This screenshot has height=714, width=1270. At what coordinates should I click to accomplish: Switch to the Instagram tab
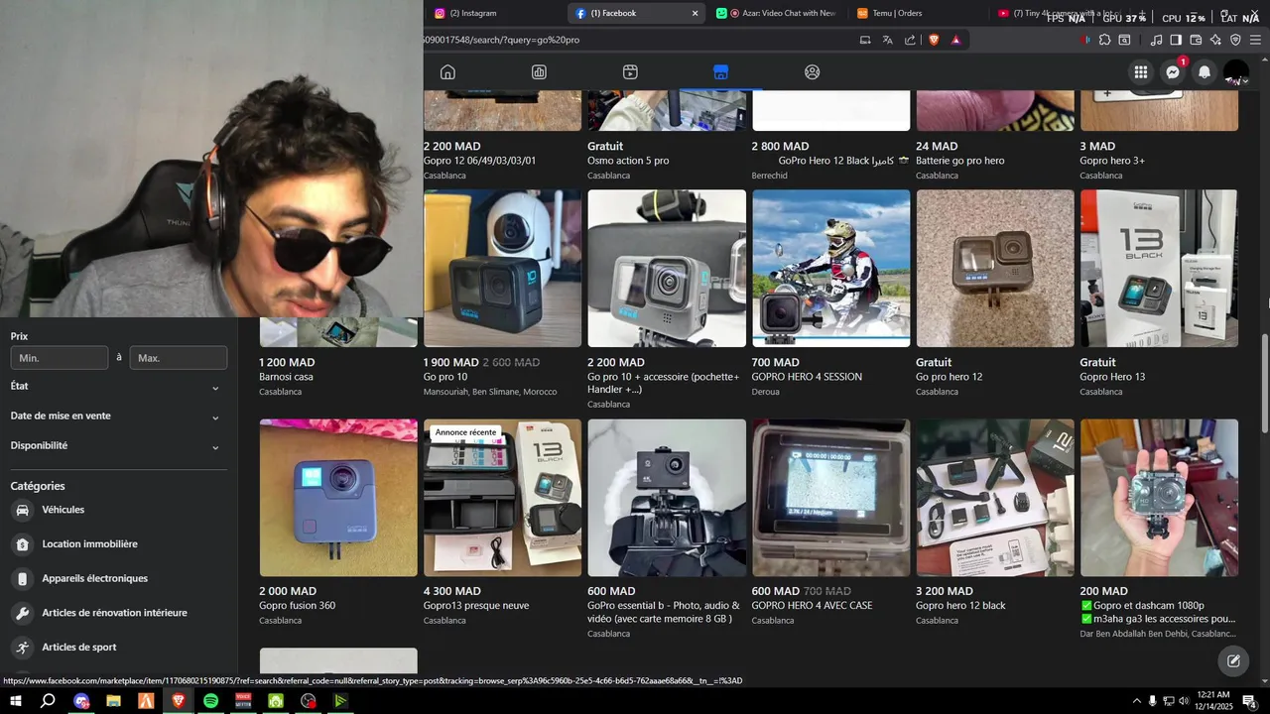tap(496, 13)
